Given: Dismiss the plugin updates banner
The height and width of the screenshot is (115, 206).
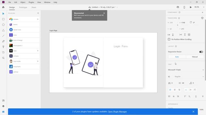Looking at the screenshot, I should (193, 111).
